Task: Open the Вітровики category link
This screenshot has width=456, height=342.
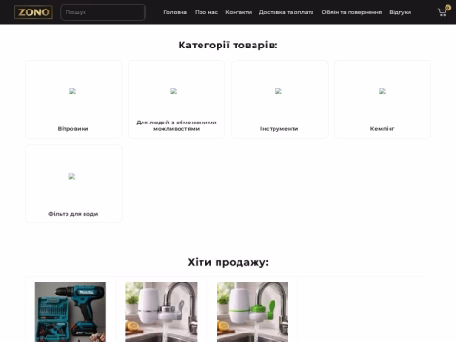Action: pyautogui.click(x=73, y=129)
